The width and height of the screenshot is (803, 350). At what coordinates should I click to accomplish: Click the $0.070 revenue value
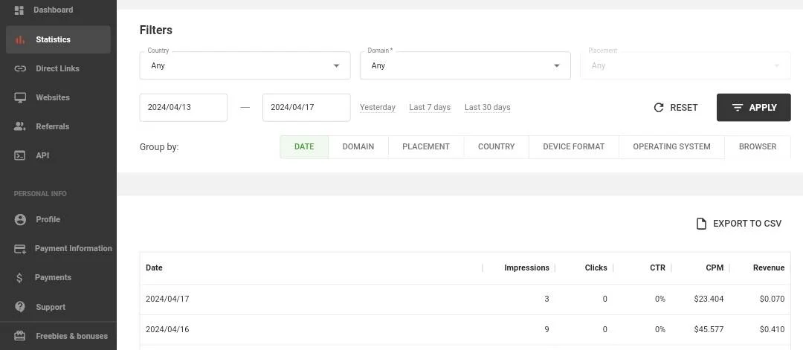(x=773, y=299)
